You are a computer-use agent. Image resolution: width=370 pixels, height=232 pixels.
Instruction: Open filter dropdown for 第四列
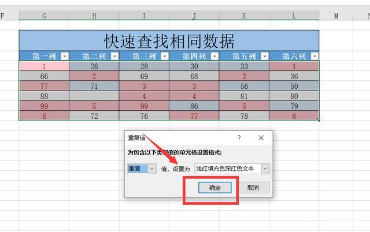tap(214, 56)
